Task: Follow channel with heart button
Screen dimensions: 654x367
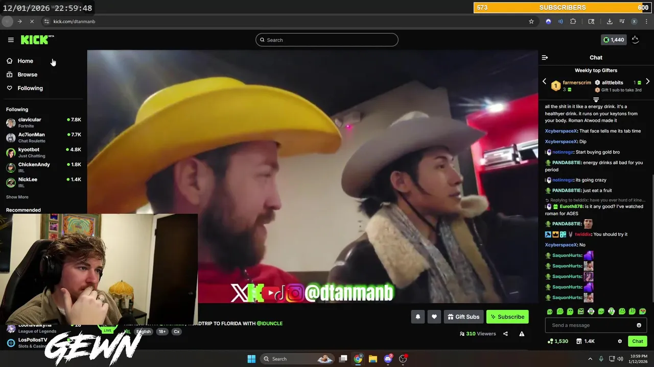Action: [434, 317]
